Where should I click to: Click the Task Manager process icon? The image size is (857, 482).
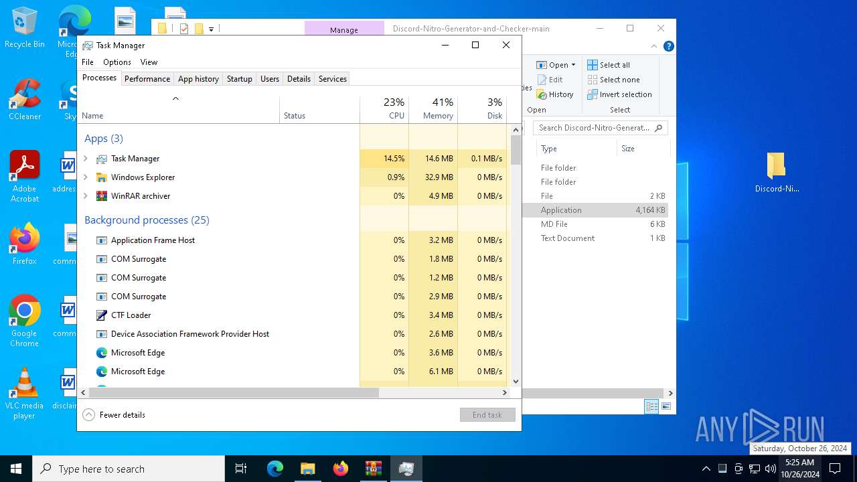pyautogui.click(x=102, y=159)
